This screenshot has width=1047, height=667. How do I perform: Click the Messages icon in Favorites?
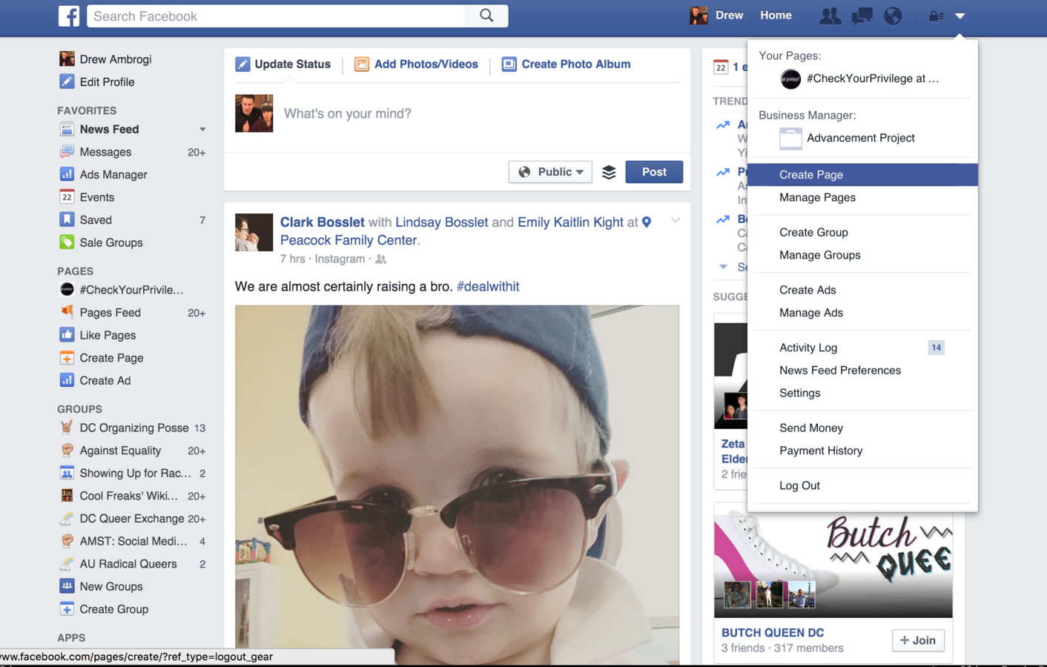point(67,152)
